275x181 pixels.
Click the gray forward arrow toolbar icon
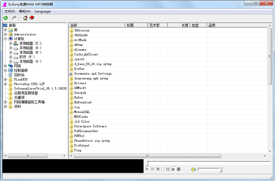pyautogui.click(x=14, y=18)
